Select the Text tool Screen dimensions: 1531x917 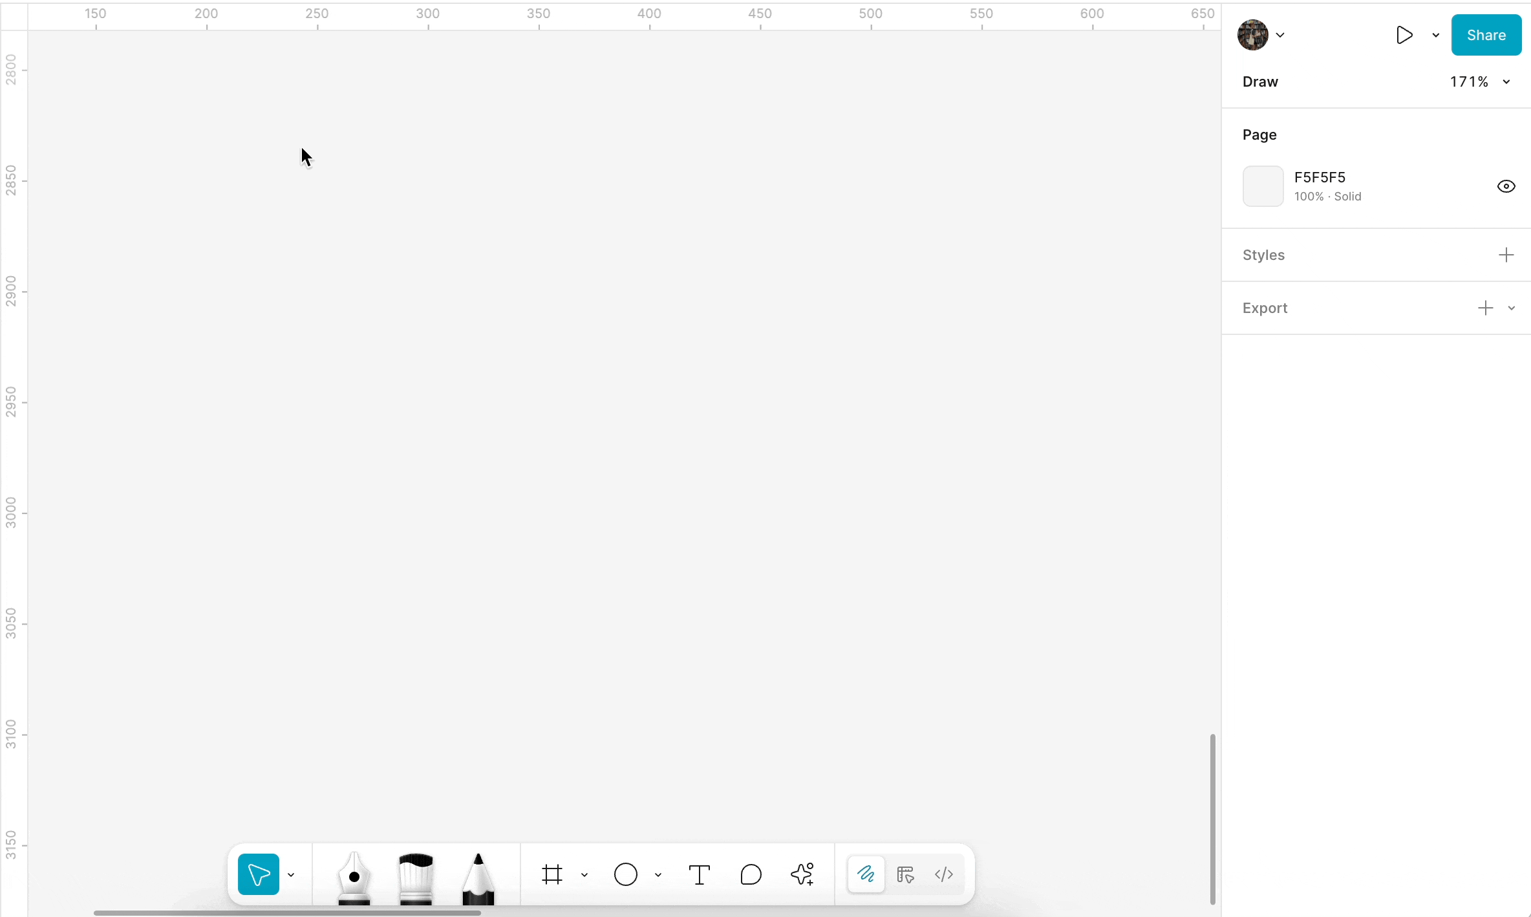pyautogui.click(x=699, y=875)
